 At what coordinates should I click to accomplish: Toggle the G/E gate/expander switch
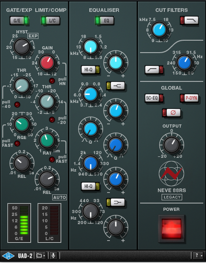point(19,21)
